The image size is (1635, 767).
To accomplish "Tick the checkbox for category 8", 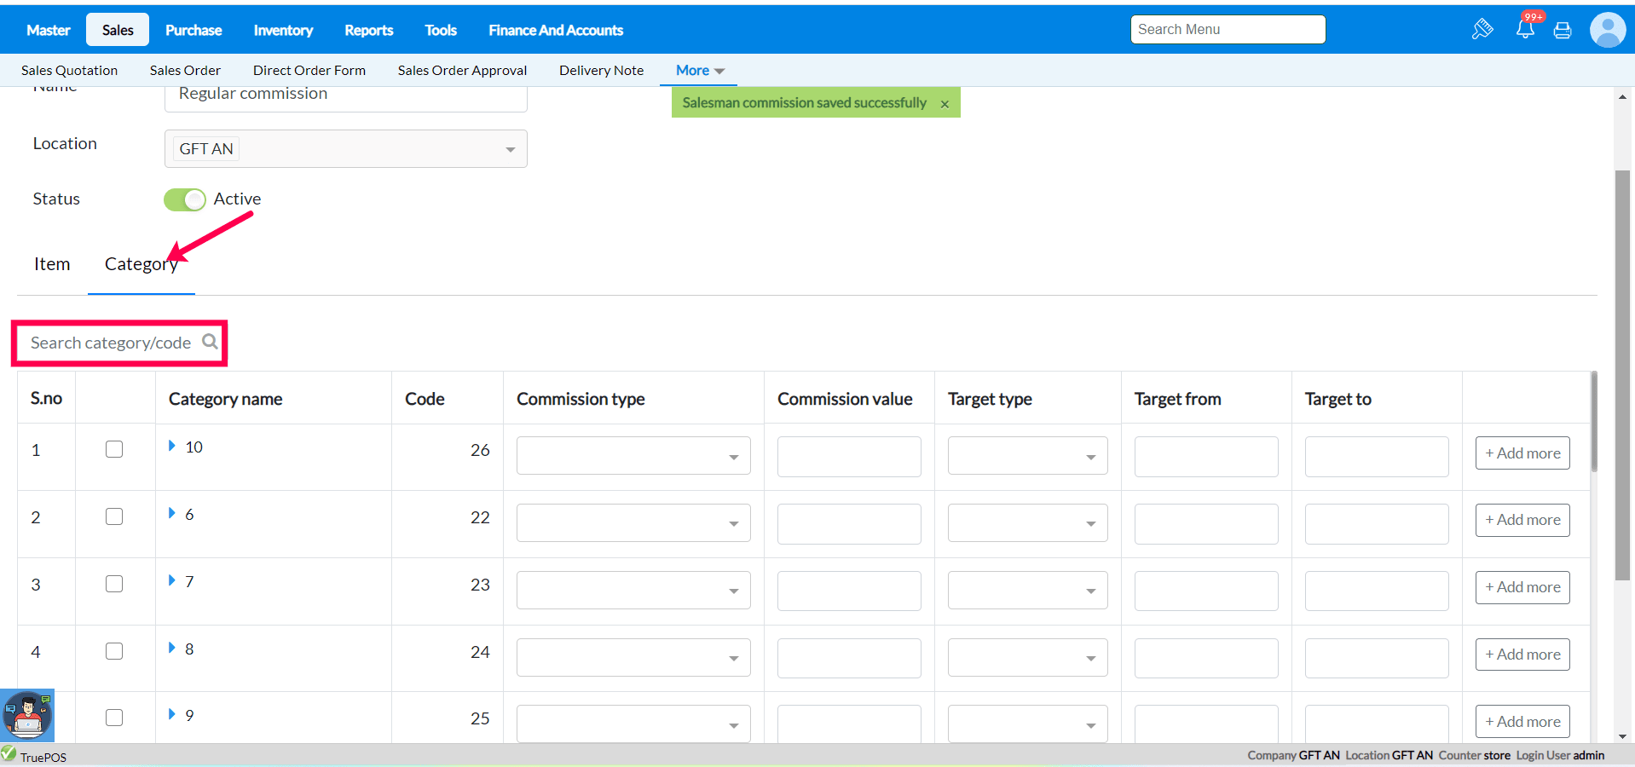I will pyautogui.click(x=114, y=651).
